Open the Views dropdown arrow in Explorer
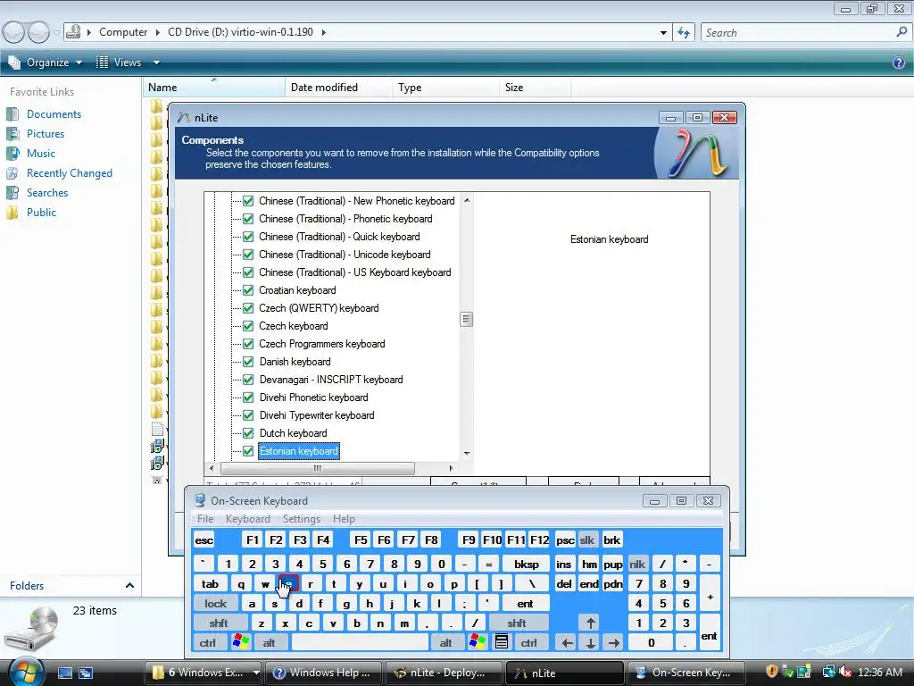Screen dimensions: 914x686 tap(156, 63)
